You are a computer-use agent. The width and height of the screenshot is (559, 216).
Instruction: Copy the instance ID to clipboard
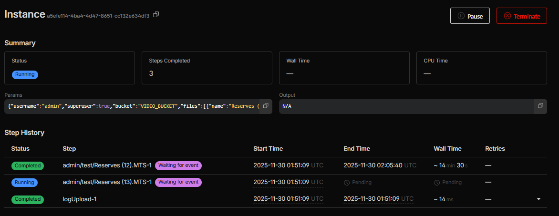(x=156, y=15)
